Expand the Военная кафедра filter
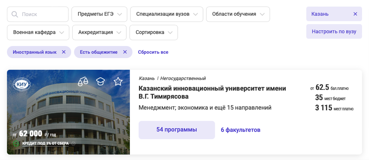Image resolution: width=369 pixels, height=160 pixels. [x=38, y=33]
